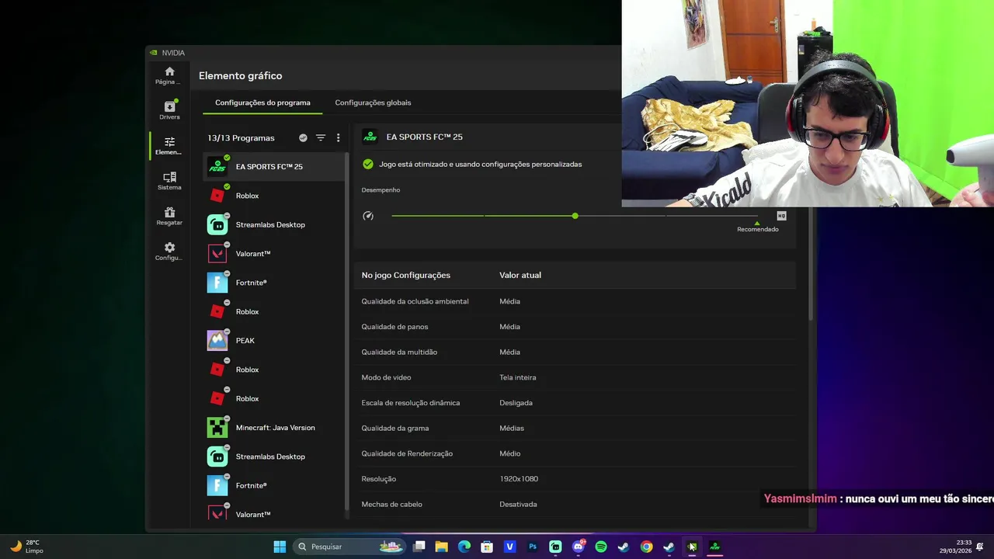Switch to Configurações globais tab

(x=373, y=102)
